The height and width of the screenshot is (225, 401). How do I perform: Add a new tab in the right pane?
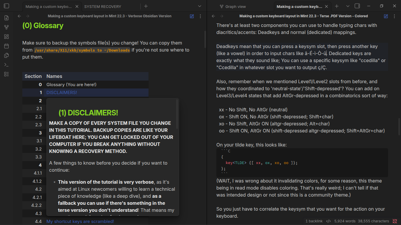pos(337,6)
